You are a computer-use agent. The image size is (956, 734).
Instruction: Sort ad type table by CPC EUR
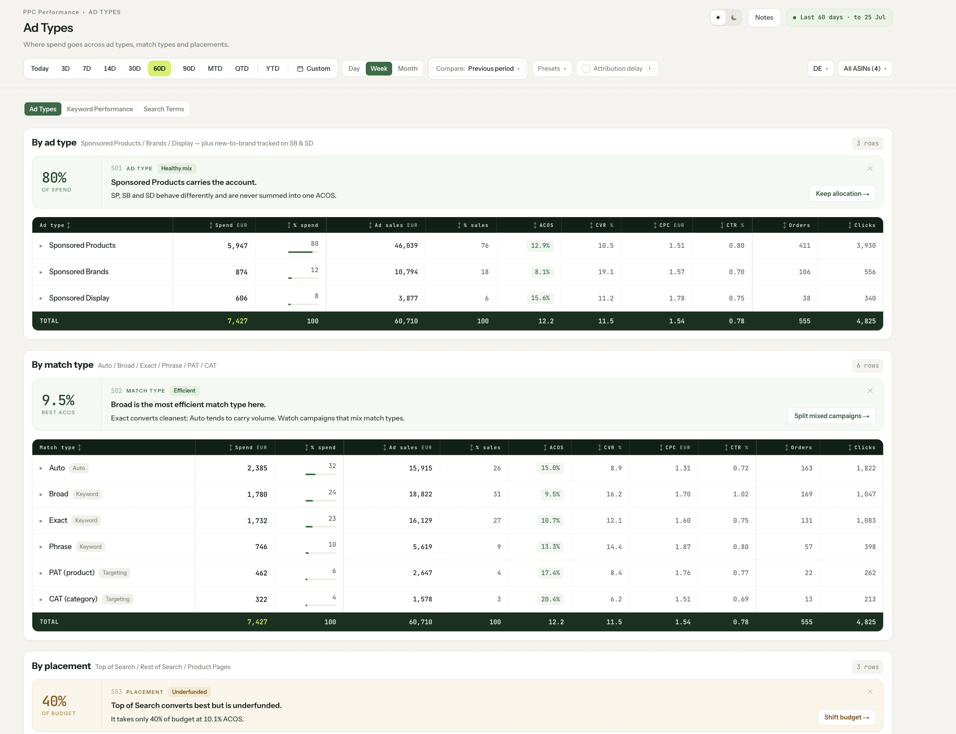click(x=668, y=225)
